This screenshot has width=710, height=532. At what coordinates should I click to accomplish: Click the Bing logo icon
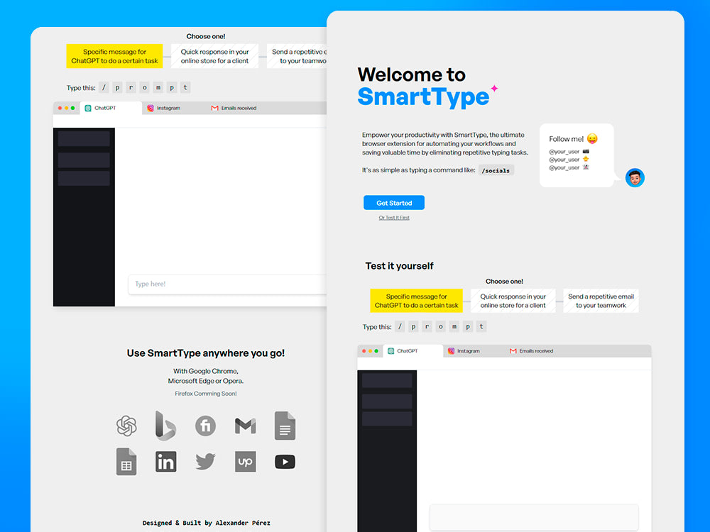(x=165, y=426)
